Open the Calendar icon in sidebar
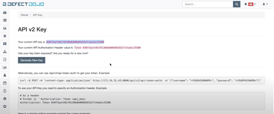Screen dimensions: 274x114 click(5, 83)
